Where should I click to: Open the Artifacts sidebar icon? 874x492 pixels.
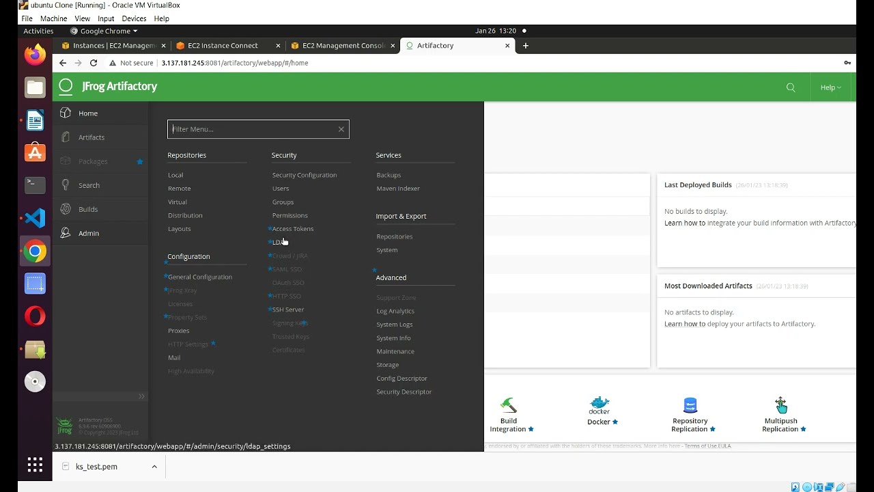point(66,137)
